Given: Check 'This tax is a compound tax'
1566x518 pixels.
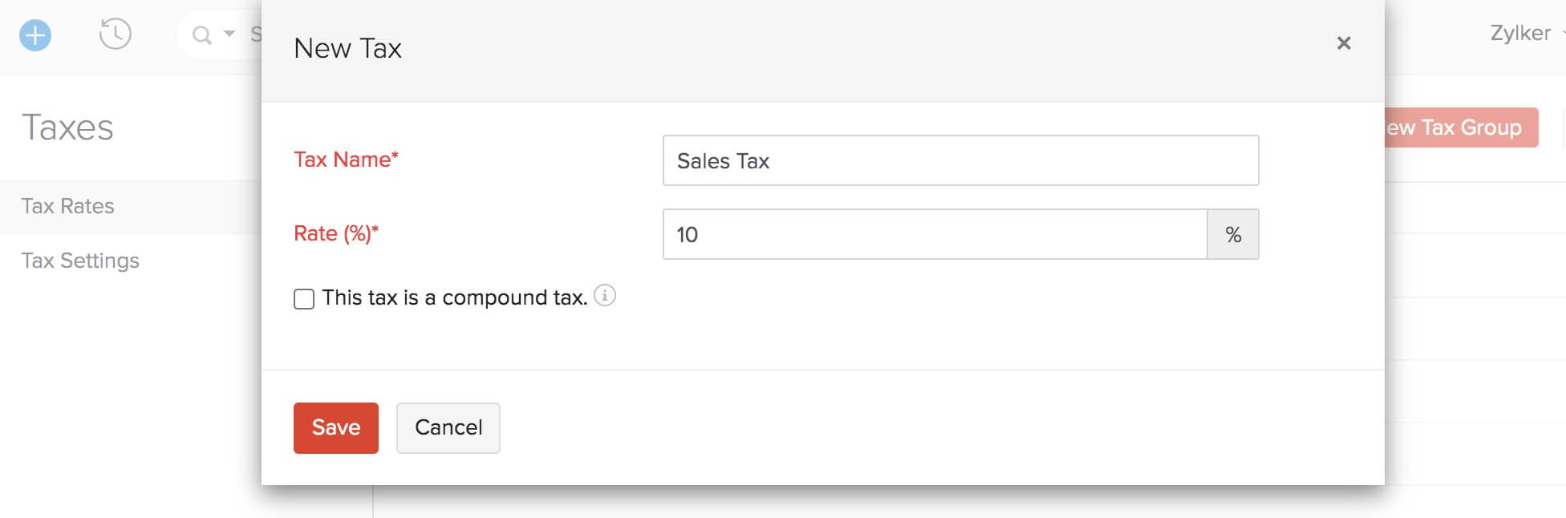Looking at the screenshot, I should [304, 299].
